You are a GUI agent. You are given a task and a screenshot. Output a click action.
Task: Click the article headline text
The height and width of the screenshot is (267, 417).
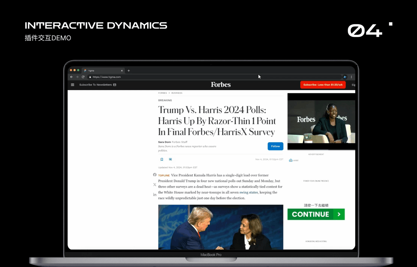[x=217, y=121]
